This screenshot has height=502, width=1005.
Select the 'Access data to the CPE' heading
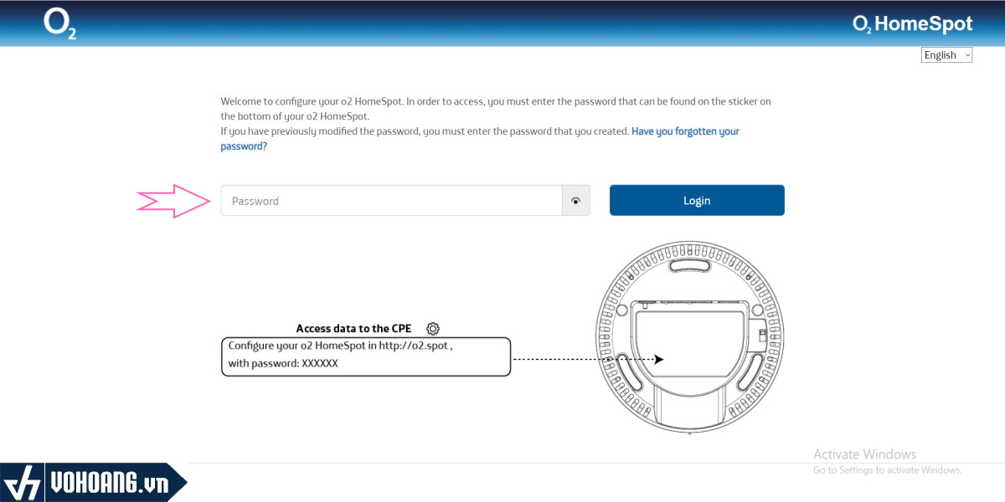pos(353,329)
